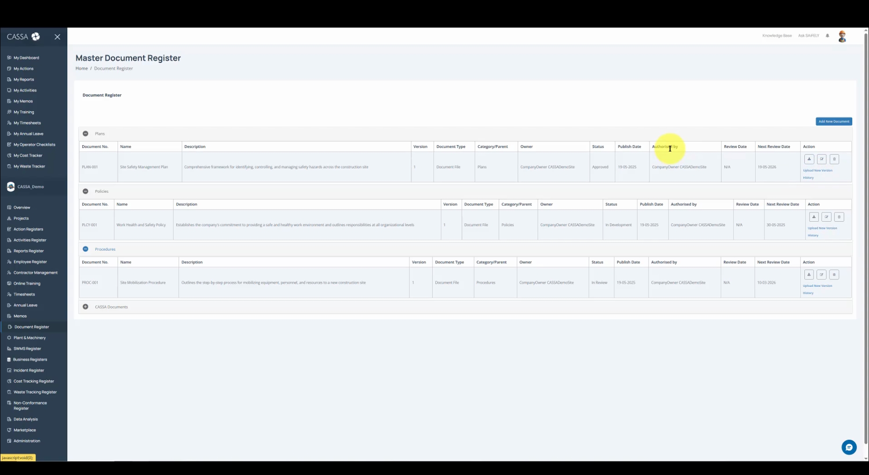Click Upload New Version for PLAN-001

[x=818, y=170]
